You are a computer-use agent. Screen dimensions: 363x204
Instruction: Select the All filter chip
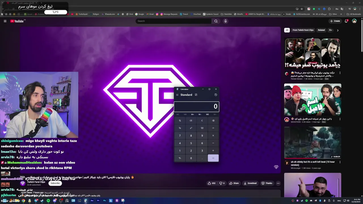point(287,30)
